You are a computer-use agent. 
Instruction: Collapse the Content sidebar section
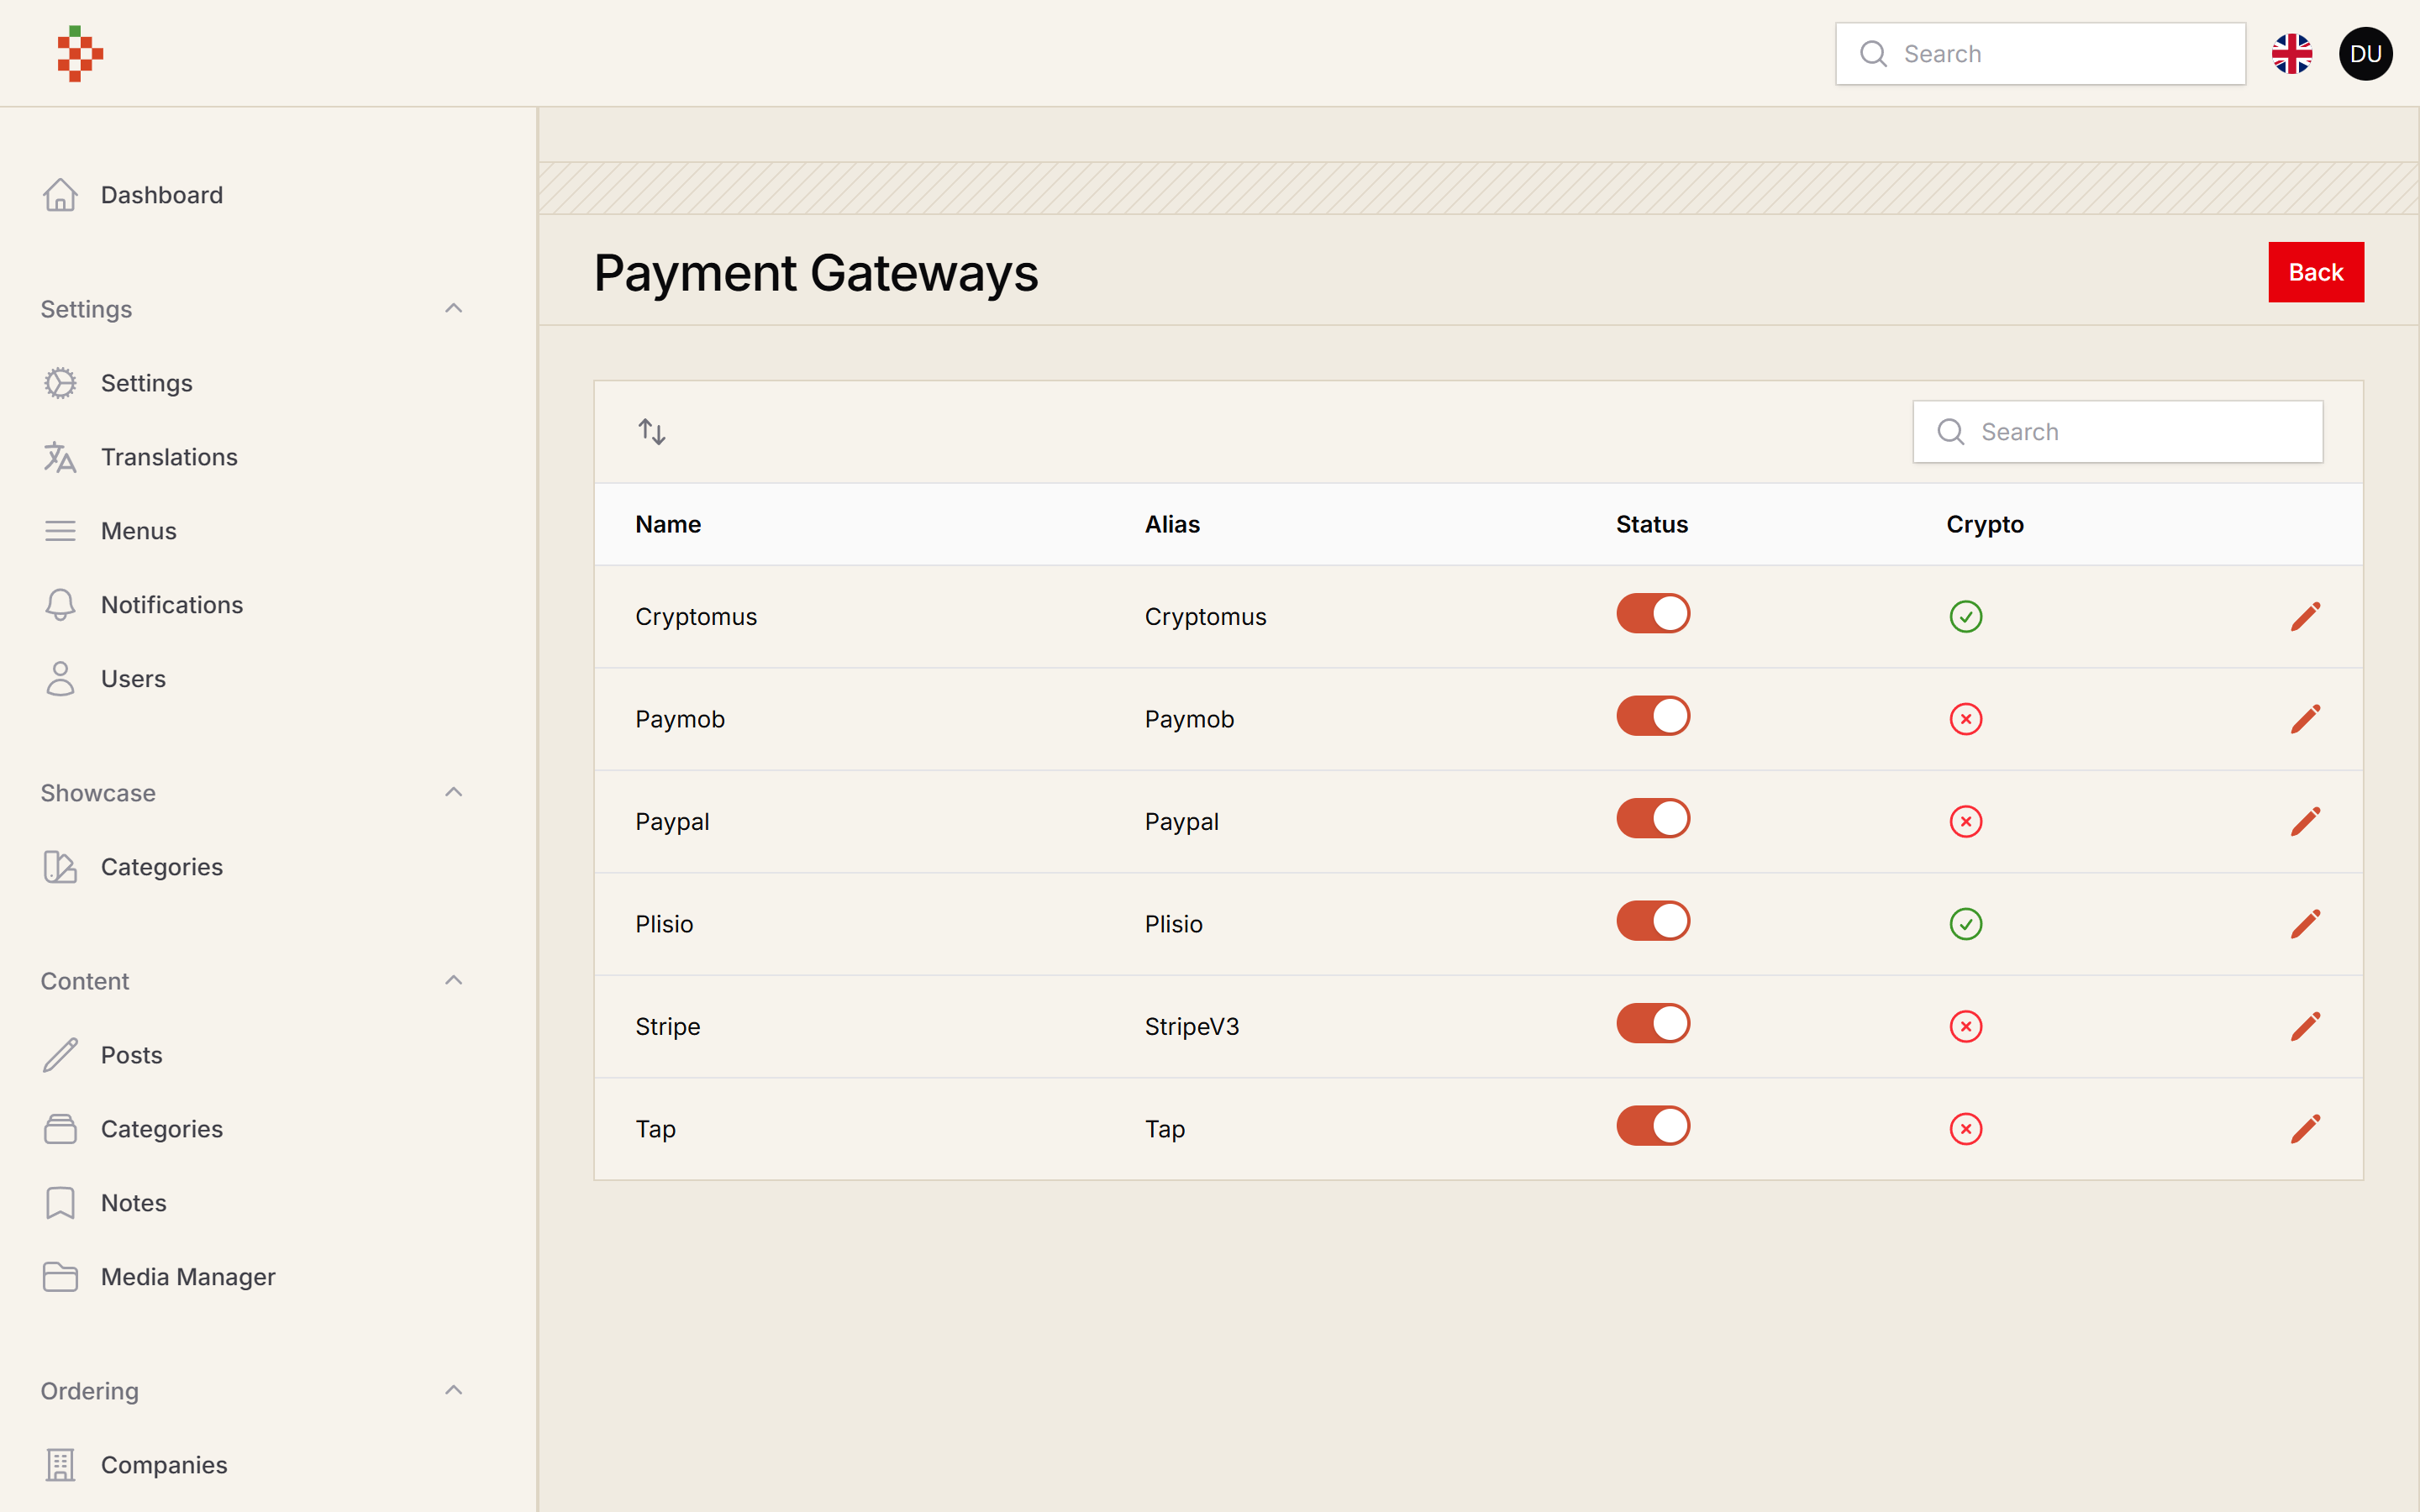click(x=453, y=981)
